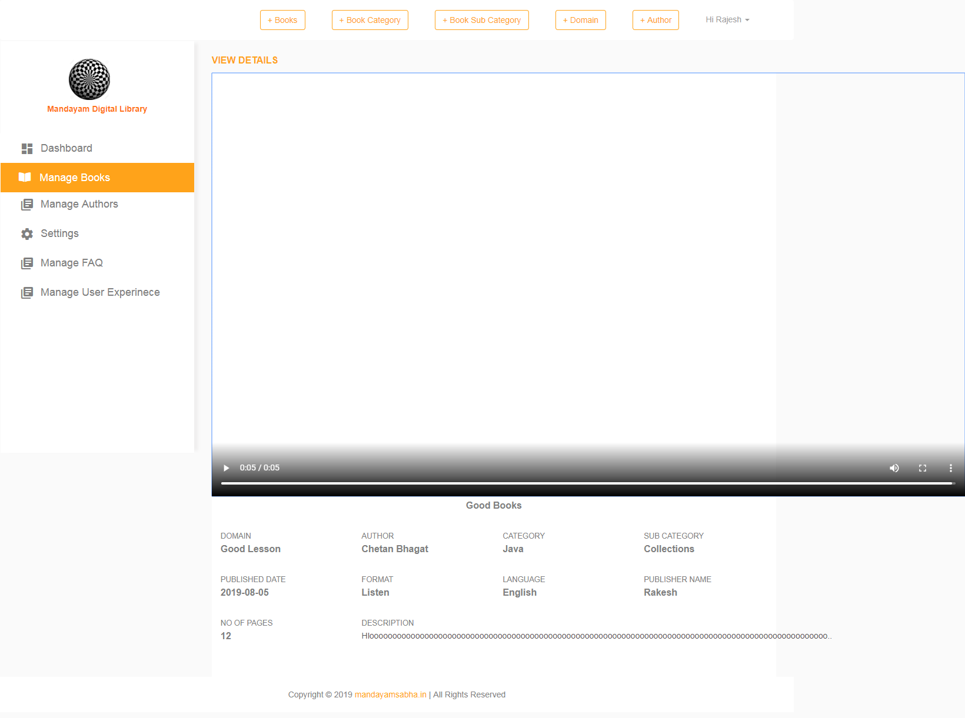The width and height of the screenshot is (965, 718).
Task: Click the + Books button
Action: [x=282, y=20]
